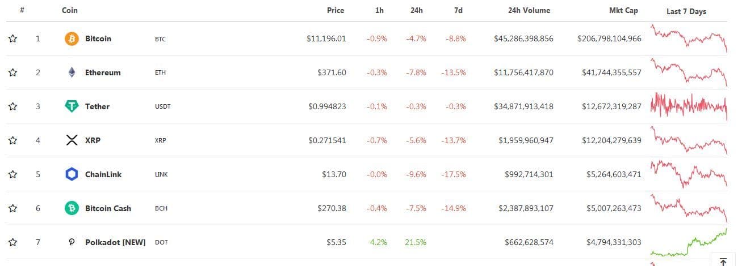Screen dimensions: 742x266
Task: Click the Ethereum diamond logo icon
Action: (72, 72)
